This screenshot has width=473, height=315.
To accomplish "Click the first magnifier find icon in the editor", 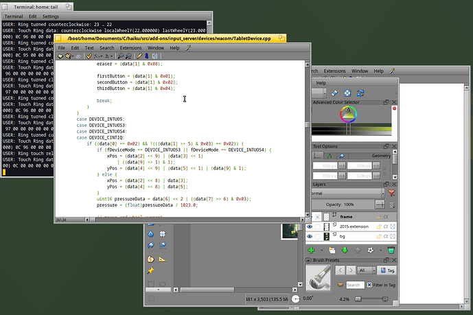I will click(x=121, y=56).
